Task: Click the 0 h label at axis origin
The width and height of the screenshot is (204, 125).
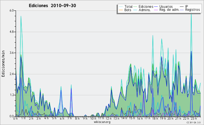Action: pos(16,118)
